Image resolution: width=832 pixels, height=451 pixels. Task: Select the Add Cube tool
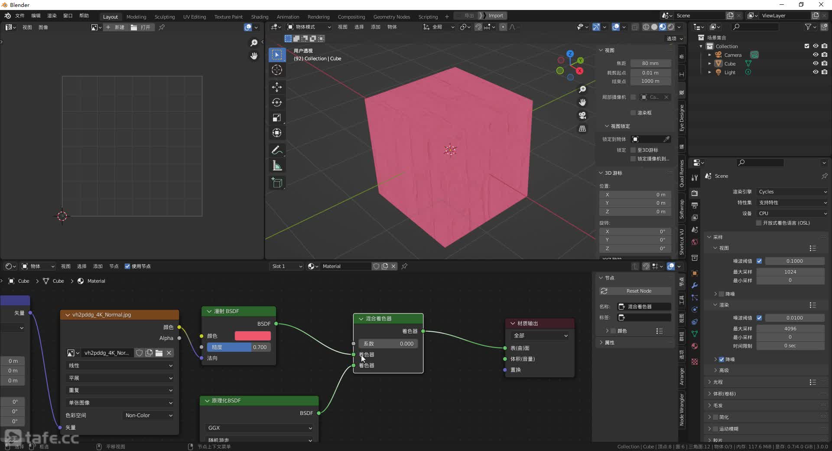pyautogui.click(x=277, y=183)
